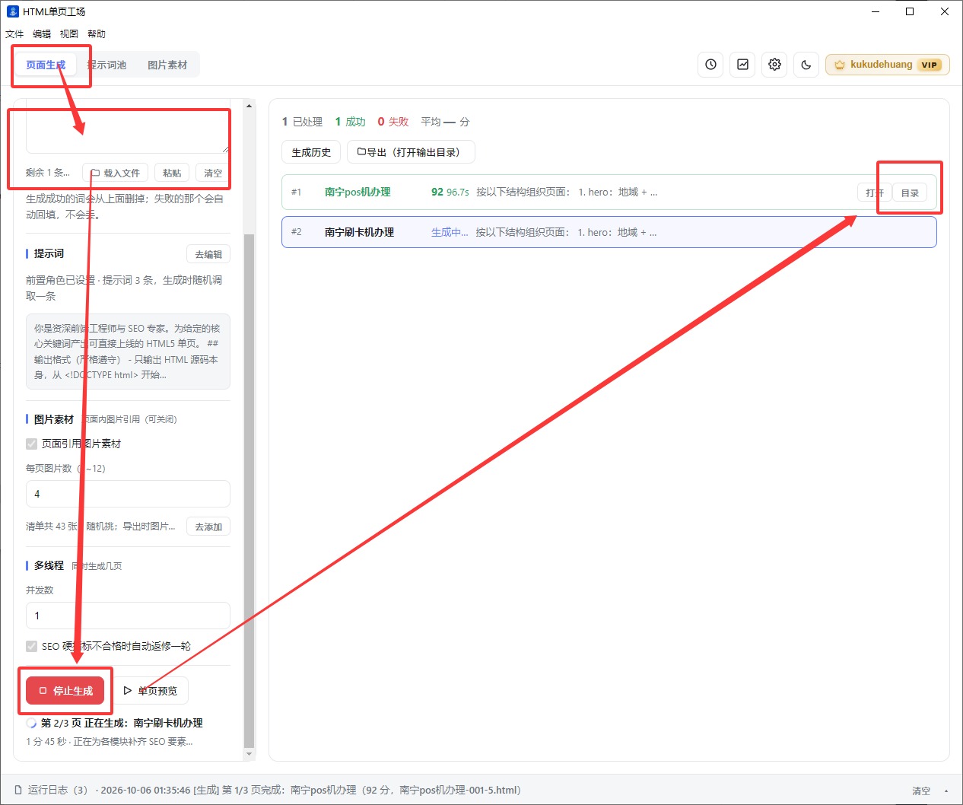The width and height of the screenshot is (963, 805).
Task: Open the settings gear icon
Action: (774, 65)
